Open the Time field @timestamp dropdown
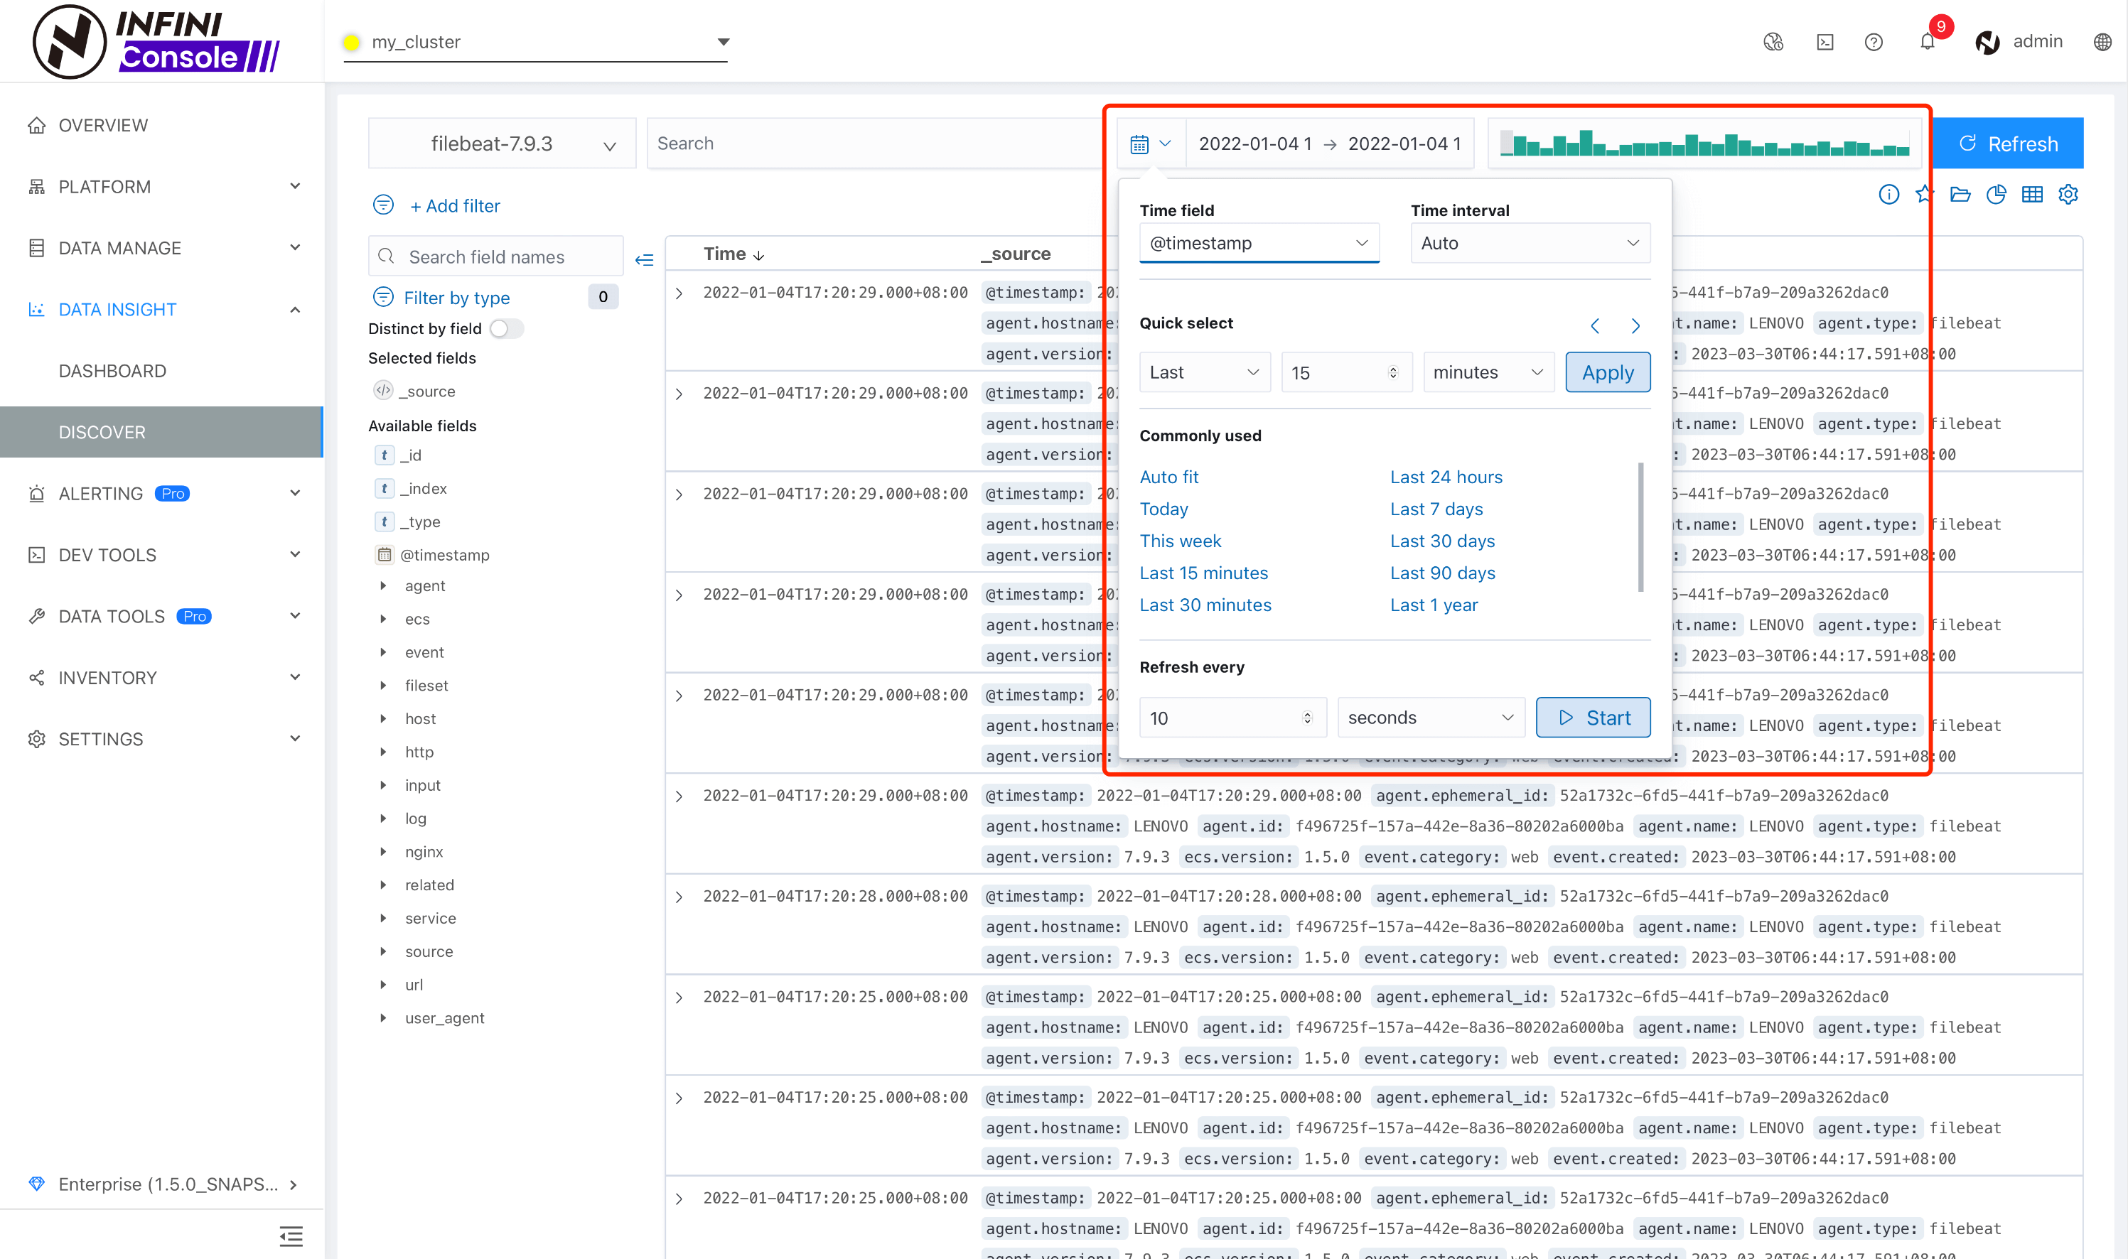Image resolution: width=2128 pixels, height=1259 pixels. click(x=1259, y=244)
